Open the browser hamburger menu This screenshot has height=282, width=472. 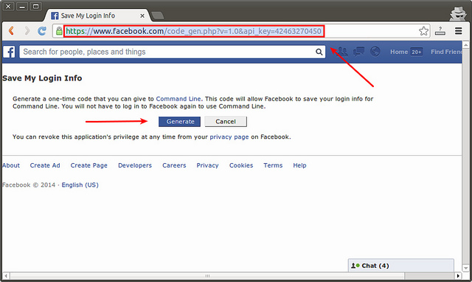click(x=459, y=31)
